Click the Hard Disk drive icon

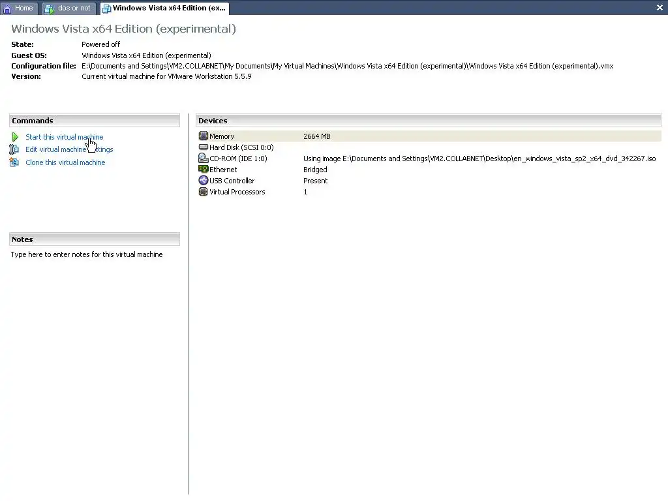tap(204, 147)
